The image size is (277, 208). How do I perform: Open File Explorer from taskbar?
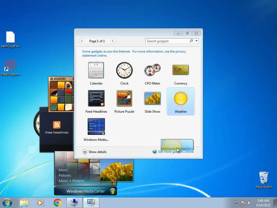tap(24, 203)
